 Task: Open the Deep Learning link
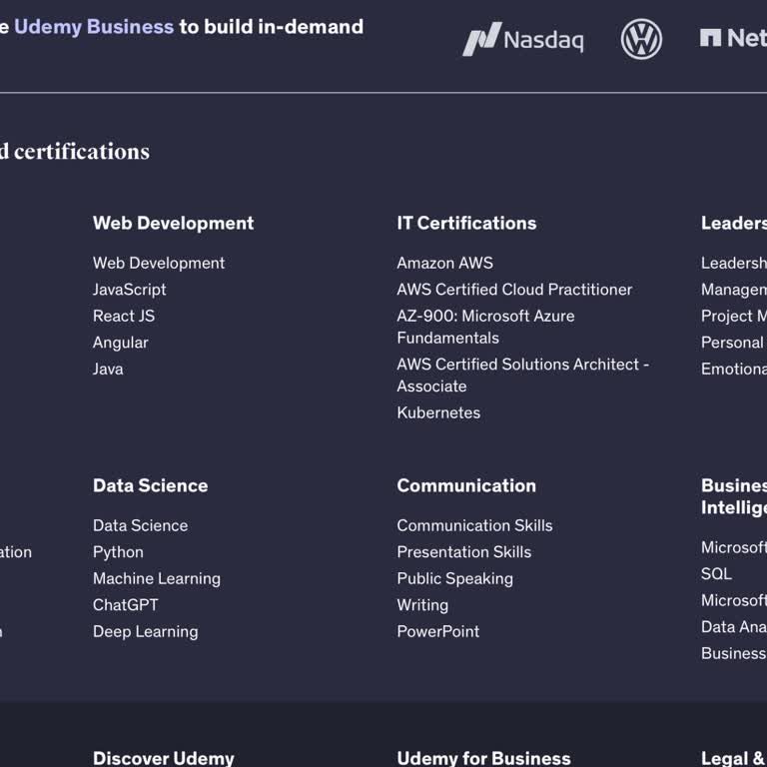click(x=146, y=631)
